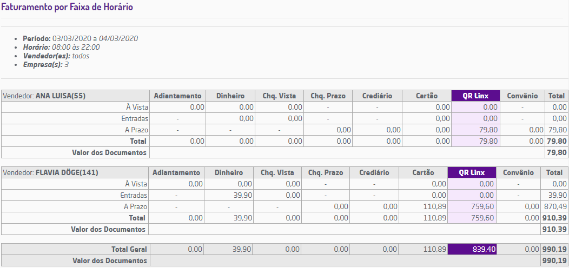Click Chq. Prazo header in ANA LUISA table
Viewport: 569px width, 268px height.
[328, 96]
